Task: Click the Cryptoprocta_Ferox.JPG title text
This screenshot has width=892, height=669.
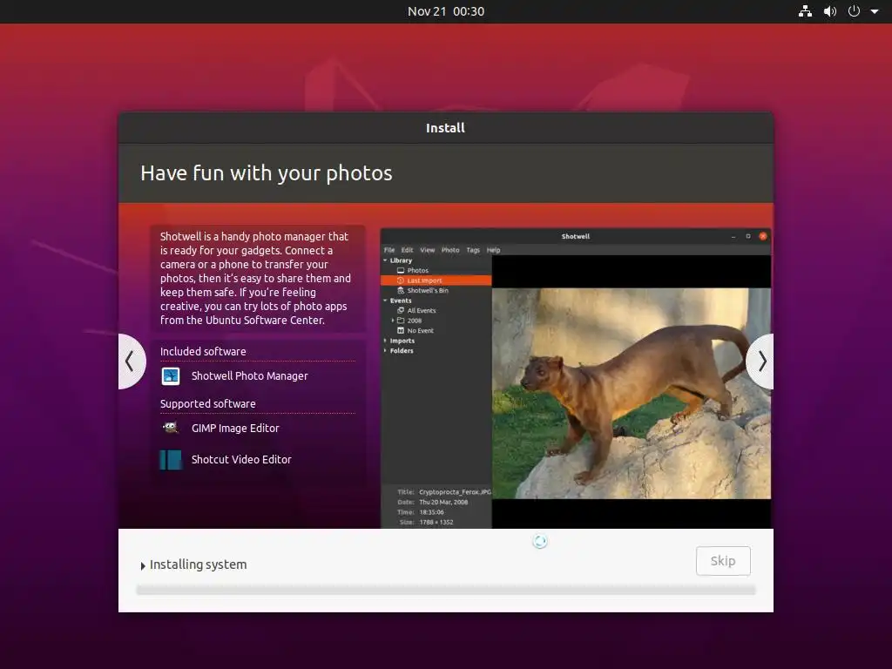Action: coord(455,492)
